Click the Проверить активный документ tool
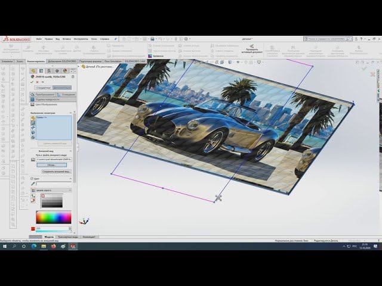Screen dimensions: 382x286 [x=252, y=49]
